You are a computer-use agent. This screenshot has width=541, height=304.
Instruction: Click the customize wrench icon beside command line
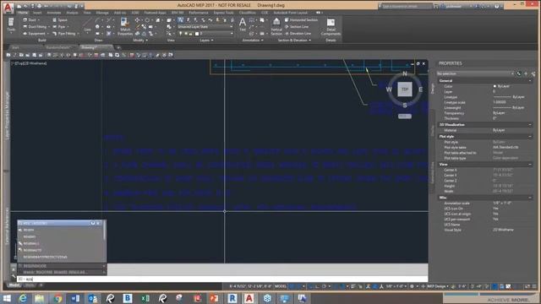pyautogui.click(x=14, y=276)
